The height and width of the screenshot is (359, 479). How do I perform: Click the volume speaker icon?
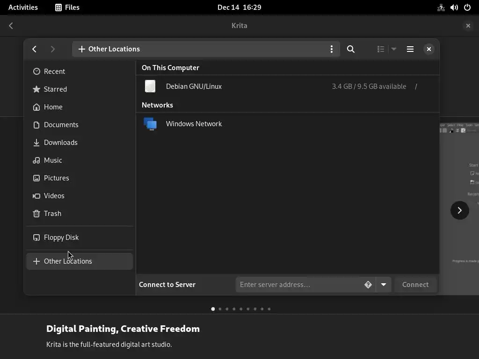pos(454,7)
